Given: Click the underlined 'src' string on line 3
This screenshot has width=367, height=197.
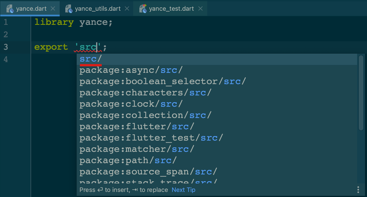Looking at the screenshot, I should (x=88, y=47).
